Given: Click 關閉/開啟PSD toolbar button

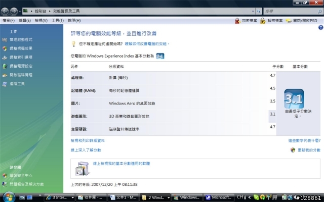Looking at the screenshot, I should click(x=302, y=21).
